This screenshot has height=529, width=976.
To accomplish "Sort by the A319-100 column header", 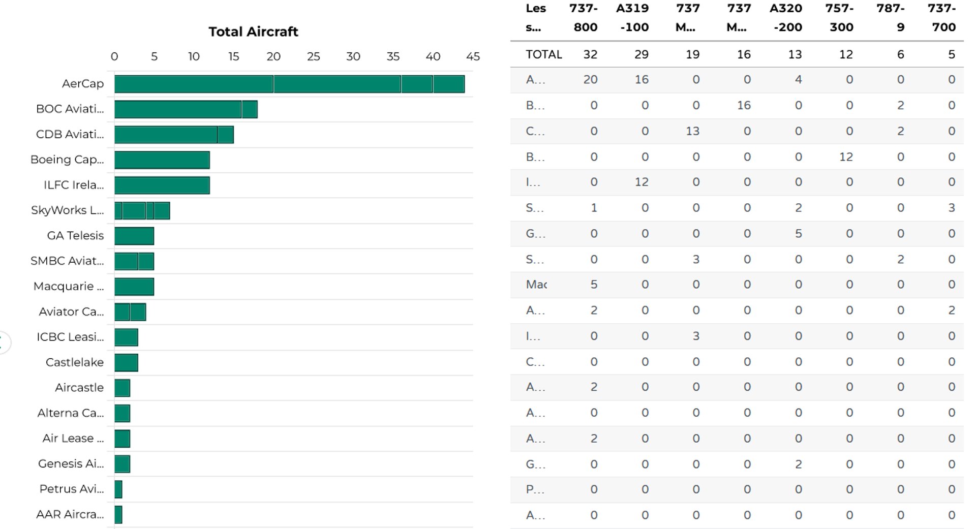I will pyautogui.click(x=632, y=18).
